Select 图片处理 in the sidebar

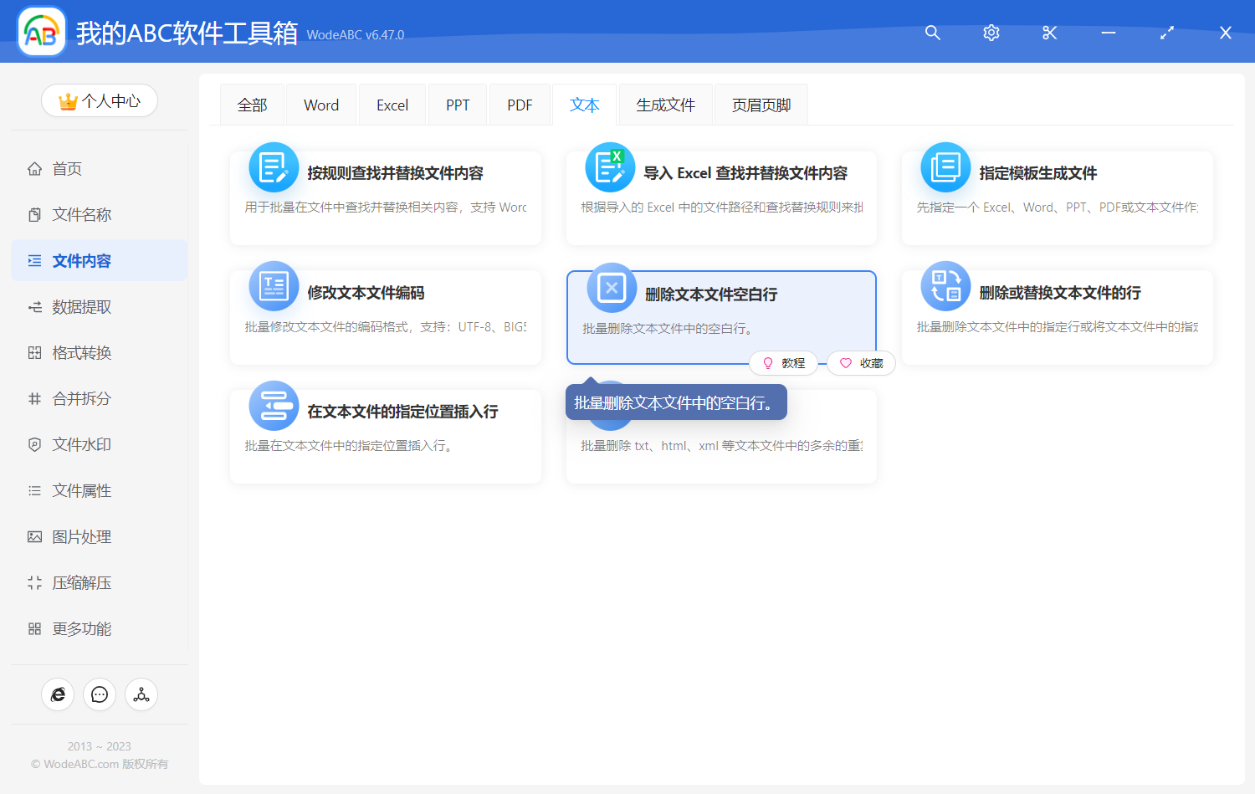(x=81, y=536)
